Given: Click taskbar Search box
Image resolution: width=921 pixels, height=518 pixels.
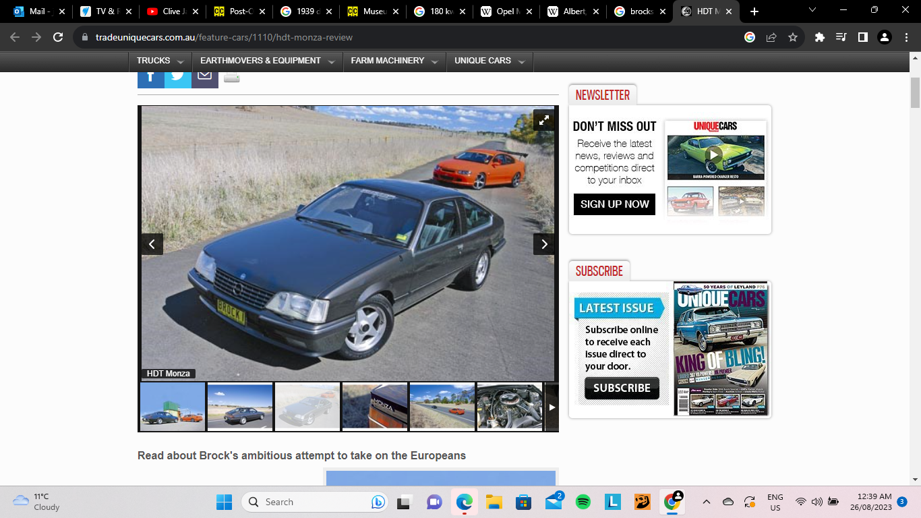Looking at the screenshot, I should 316,502.
